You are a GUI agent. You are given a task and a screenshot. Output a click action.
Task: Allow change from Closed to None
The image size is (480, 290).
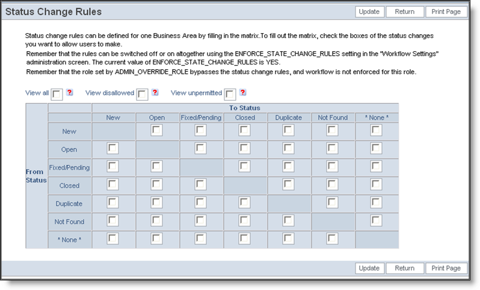[376, 184]
